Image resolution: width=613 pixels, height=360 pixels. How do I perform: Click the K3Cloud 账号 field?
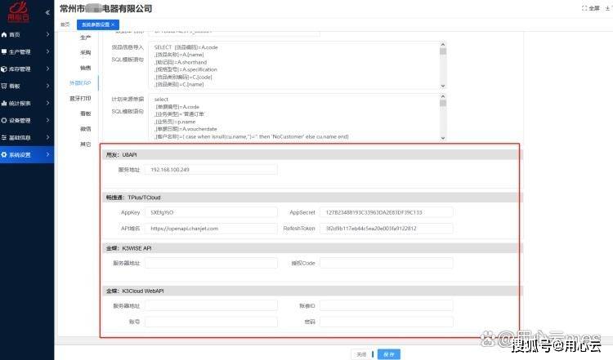pos(211,322)
